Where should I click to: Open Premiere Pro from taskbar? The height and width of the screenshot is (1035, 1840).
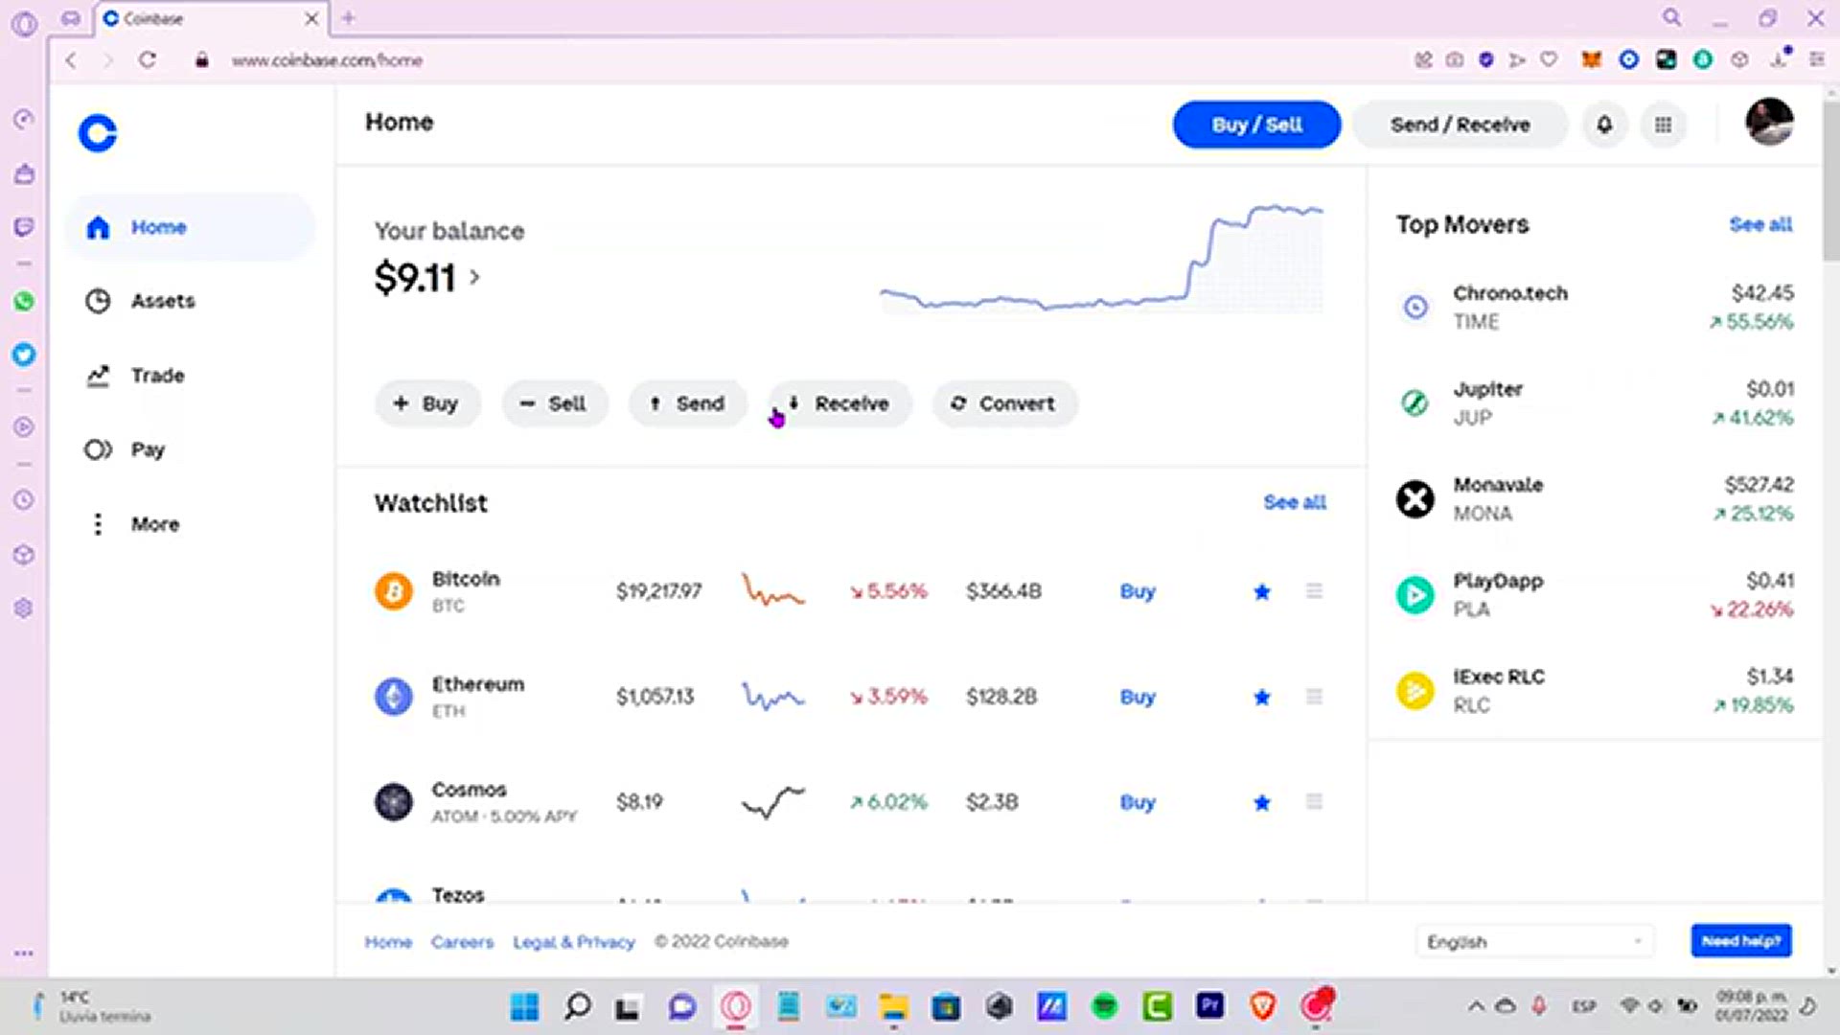[x=1210, y=1005]
